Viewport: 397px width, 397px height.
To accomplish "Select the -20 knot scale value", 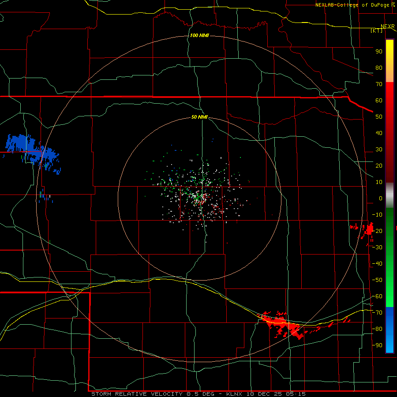I will [x=377, y=231].
